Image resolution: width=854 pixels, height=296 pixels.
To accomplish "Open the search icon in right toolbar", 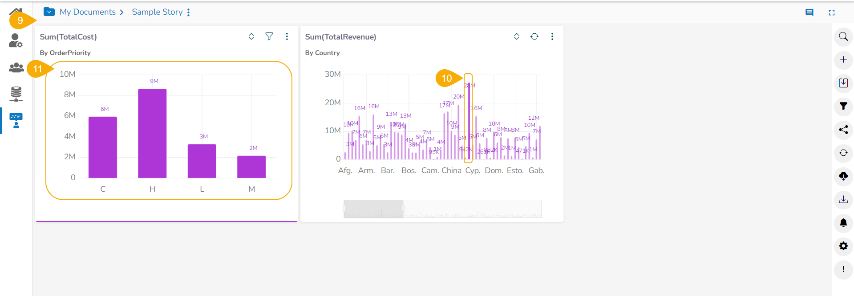I will point(843,36).
